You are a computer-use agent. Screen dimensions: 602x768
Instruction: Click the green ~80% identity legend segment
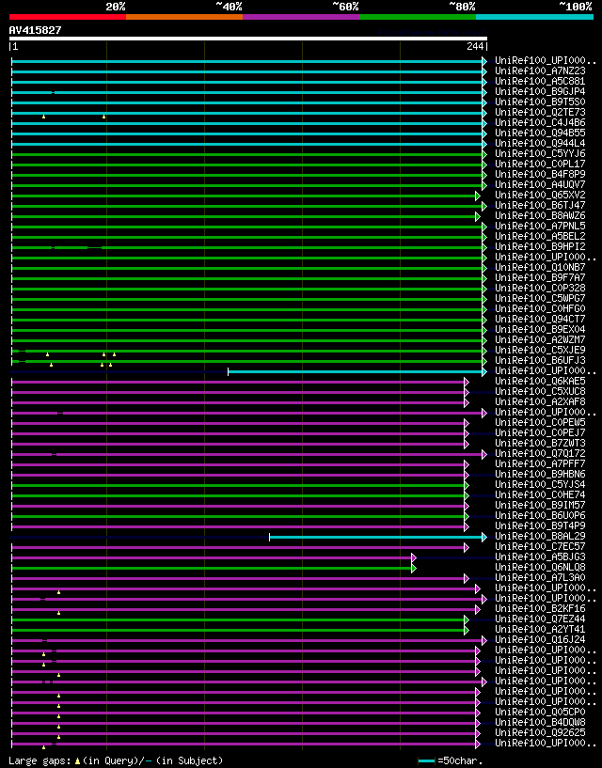point(418,17)
